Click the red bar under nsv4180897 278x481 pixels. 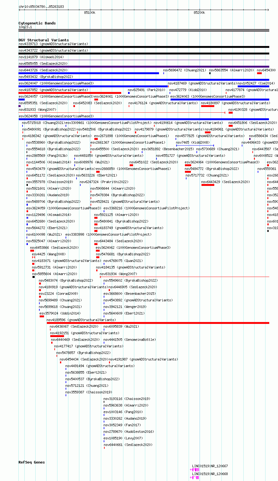tap(208, 106)
